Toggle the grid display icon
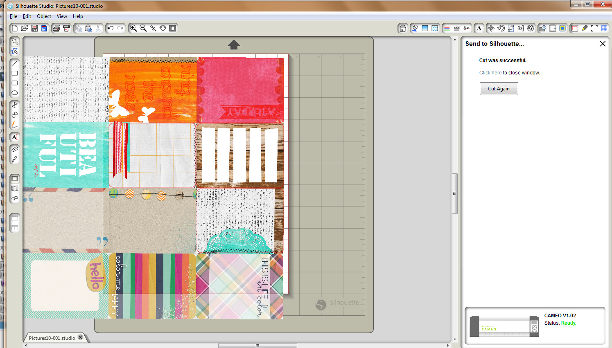Viewport: 612px width, 348px height. (604, 28)
